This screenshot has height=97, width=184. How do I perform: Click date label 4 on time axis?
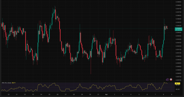coord(131,94)
